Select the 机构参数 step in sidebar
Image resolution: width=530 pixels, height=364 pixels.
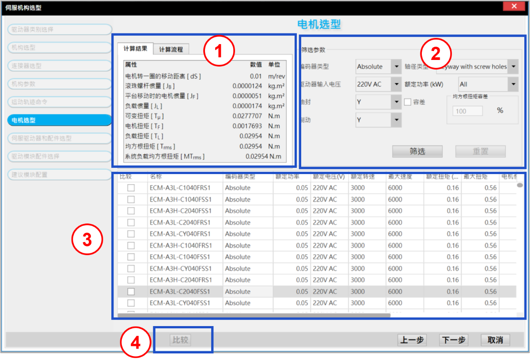[60, 84]
